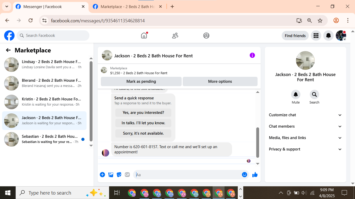The image size is (355, 199).
Task: Open the emoji picker
Action: click(244, 175)
